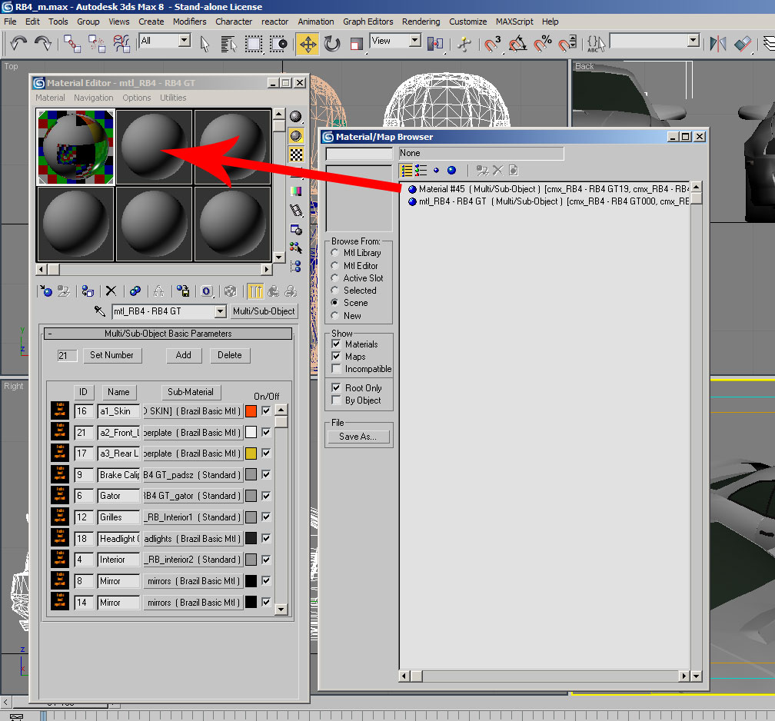The height and width of the screenshot is (721, 775).
Task: Click Show End Result toggle icon
Action: coord(255,291)
